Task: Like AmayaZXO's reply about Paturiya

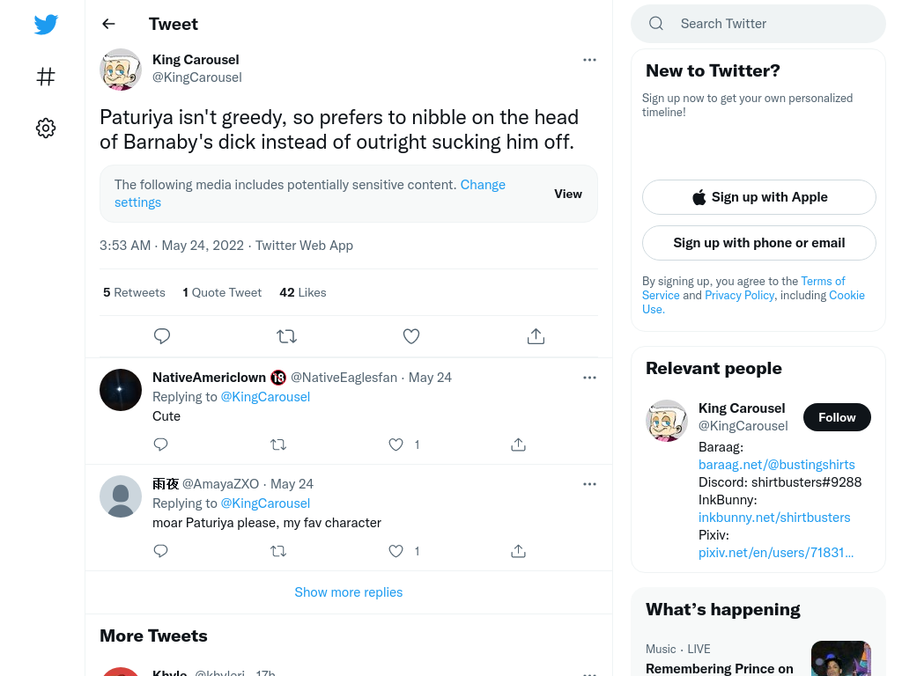Action: (x=396, y=551)
